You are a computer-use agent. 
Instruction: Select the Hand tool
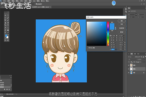click(x=8, y=30)
